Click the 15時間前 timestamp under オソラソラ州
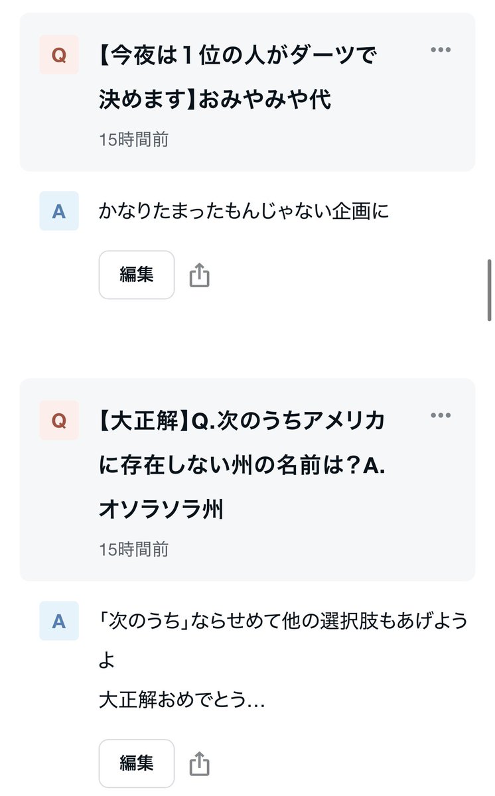 click(x=133, y=549)
